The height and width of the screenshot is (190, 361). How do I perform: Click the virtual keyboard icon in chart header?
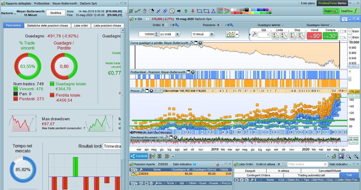point(344,19)
